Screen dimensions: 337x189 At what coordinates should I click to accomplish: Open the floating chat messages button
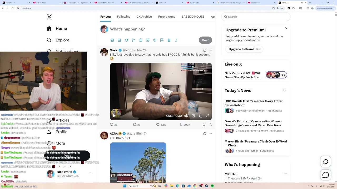pyautogui.click(x=326, y=175)
